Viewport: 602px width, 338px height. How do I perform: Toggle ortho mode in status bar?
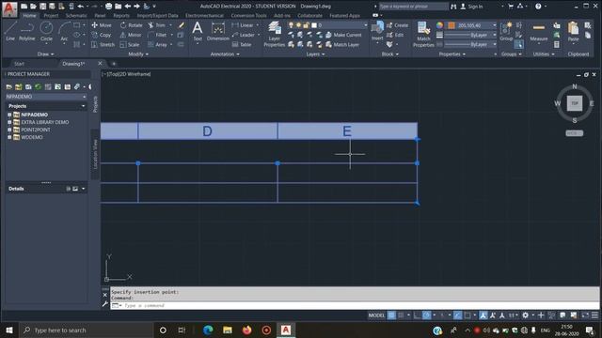pos(418,315)
